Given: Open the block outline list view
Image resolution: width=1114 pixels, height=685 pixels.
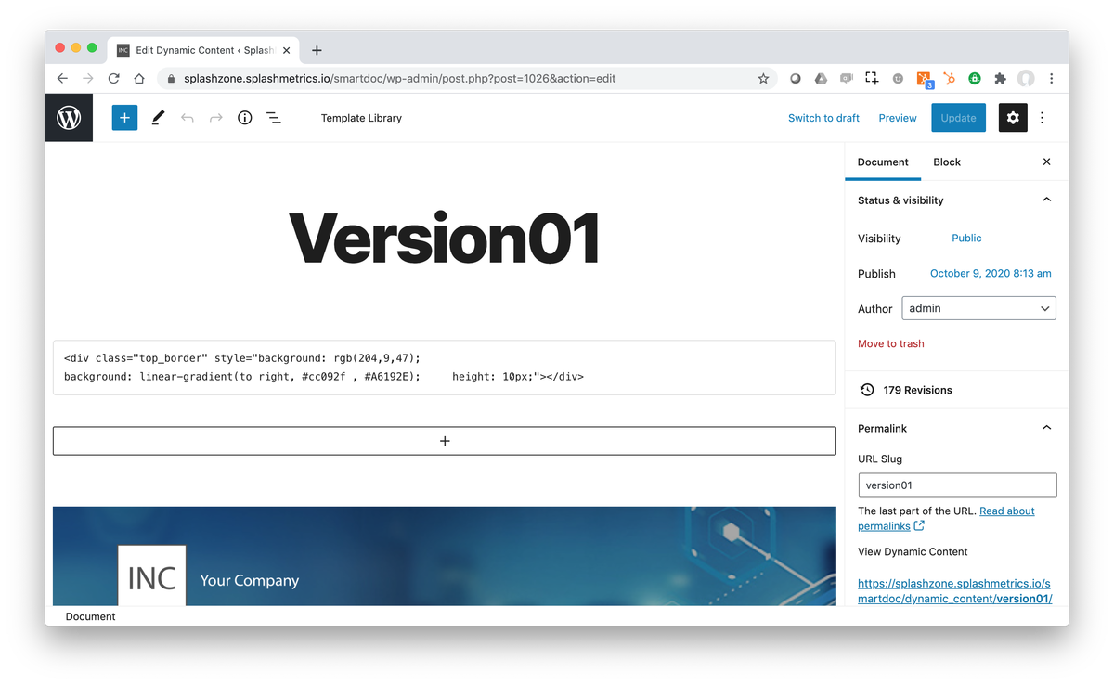Looking at the screenshot, I should tap(274, 118).
